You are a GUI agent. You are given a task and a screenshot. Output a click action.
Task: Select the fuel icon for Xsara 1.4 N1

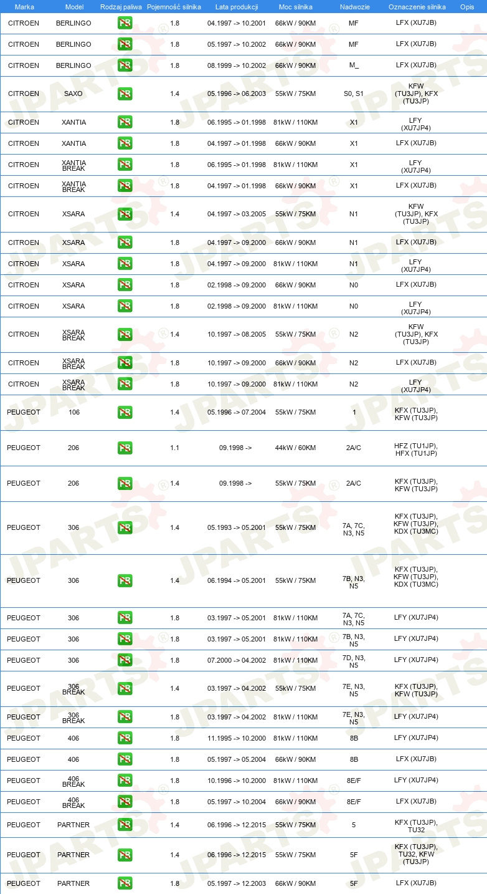[x=125, y=214]
